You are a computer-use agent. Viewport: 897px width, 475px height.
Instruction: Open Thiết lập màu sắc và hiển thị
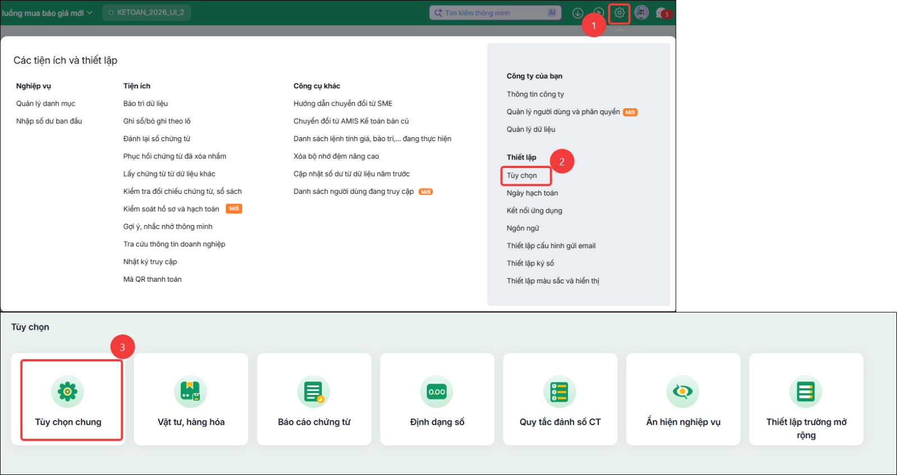(x=553, y=281)
